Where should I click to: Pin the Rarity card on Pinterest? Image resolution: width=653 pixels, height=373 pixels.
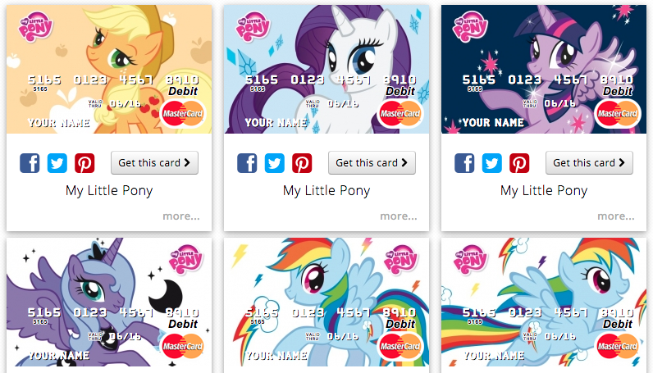(302, 163)
